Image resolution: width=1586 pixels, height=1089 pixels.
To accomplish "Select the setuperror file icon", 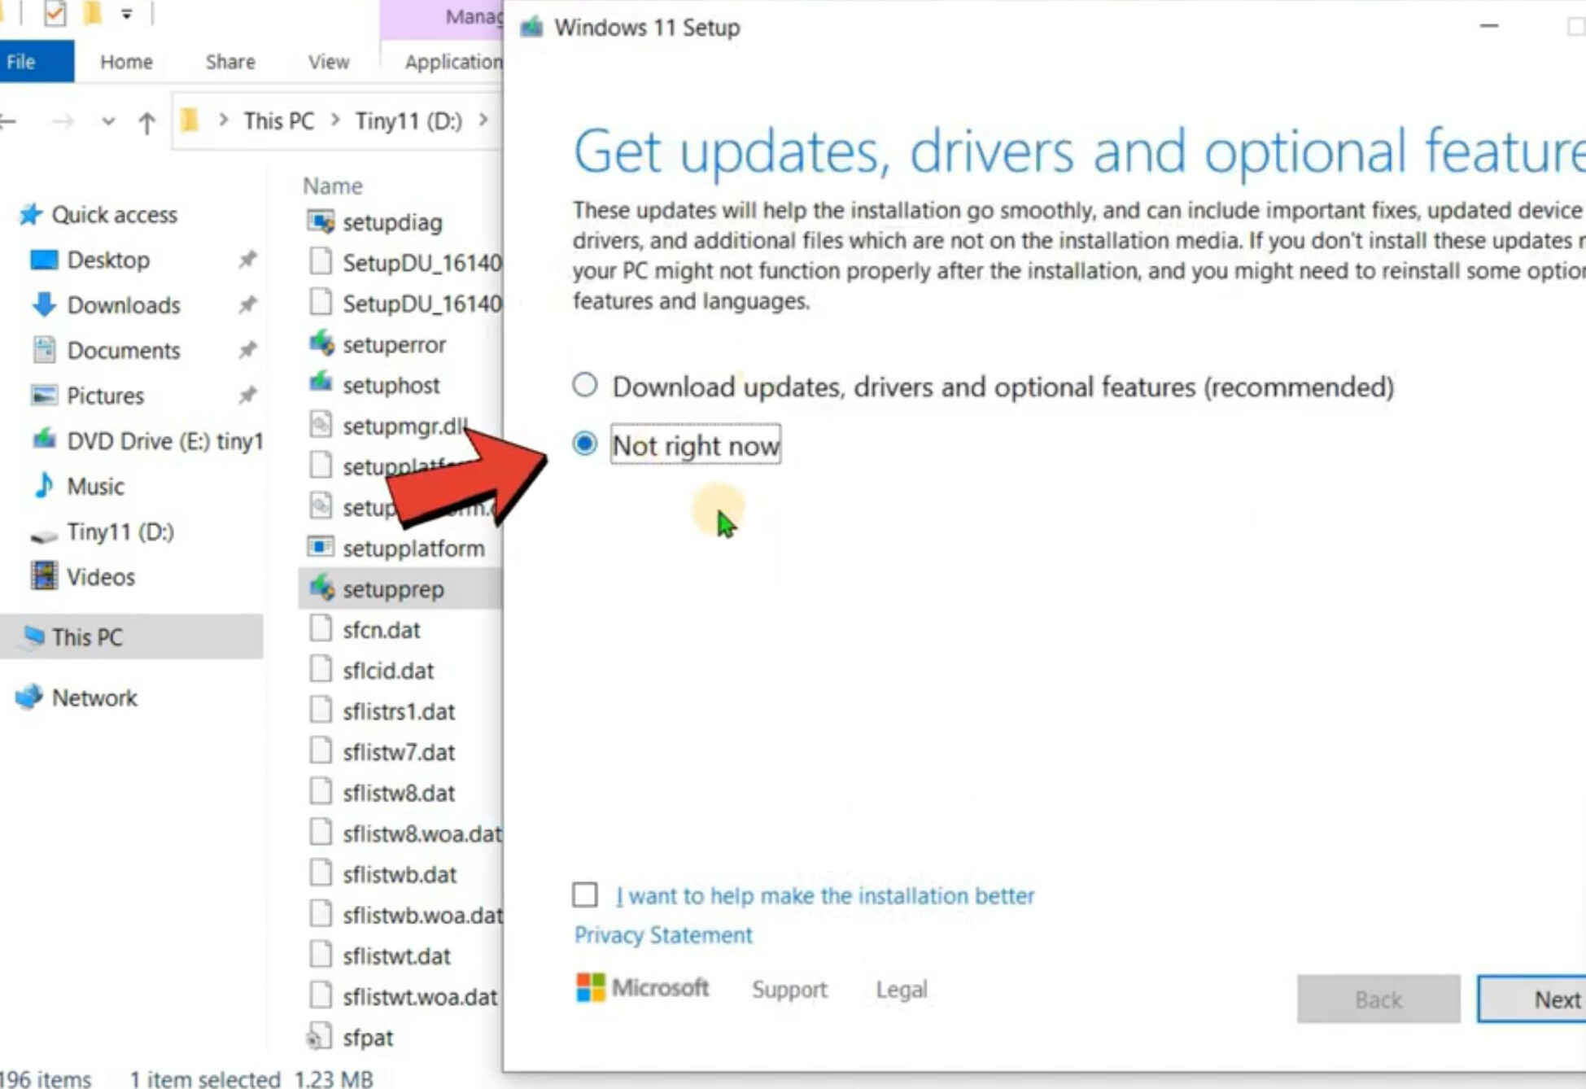I will 321,343.
